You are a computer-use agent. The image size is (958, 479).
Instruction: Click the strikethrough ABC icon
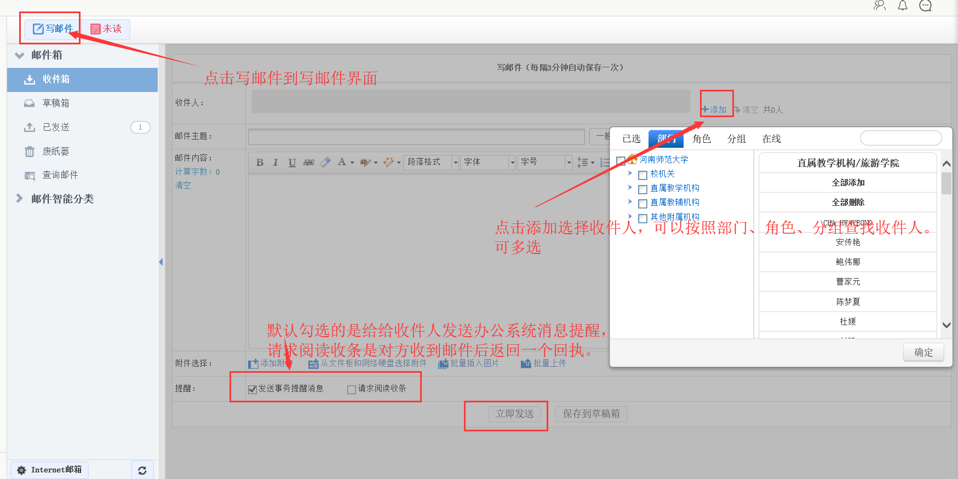[308, 163]
